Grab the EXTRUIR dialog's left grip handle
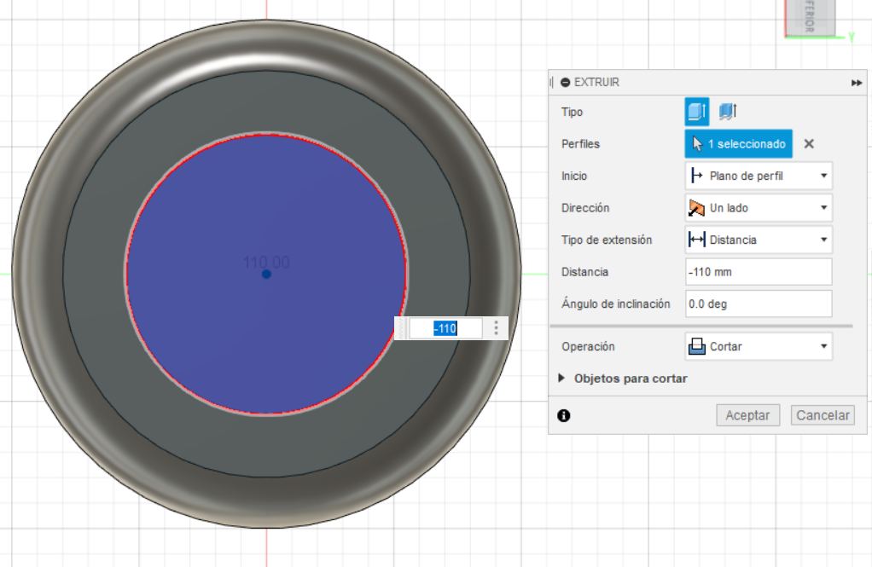Viewport: 872px width, 567px height. tap(551, 82)
